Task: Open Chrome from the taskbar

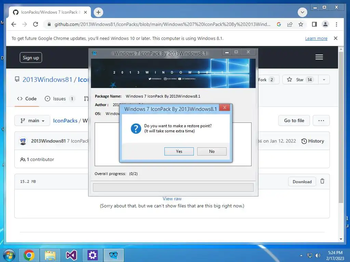Action: pyautogui.click(x=29, y=255)
